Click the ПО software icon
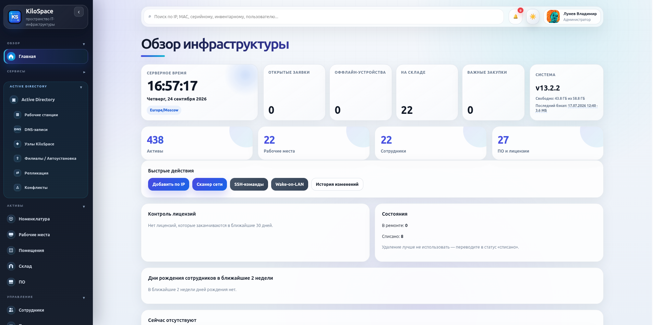The height and width of the screenshot is (325, 653). pyautogui.click(x=11, y=282)
